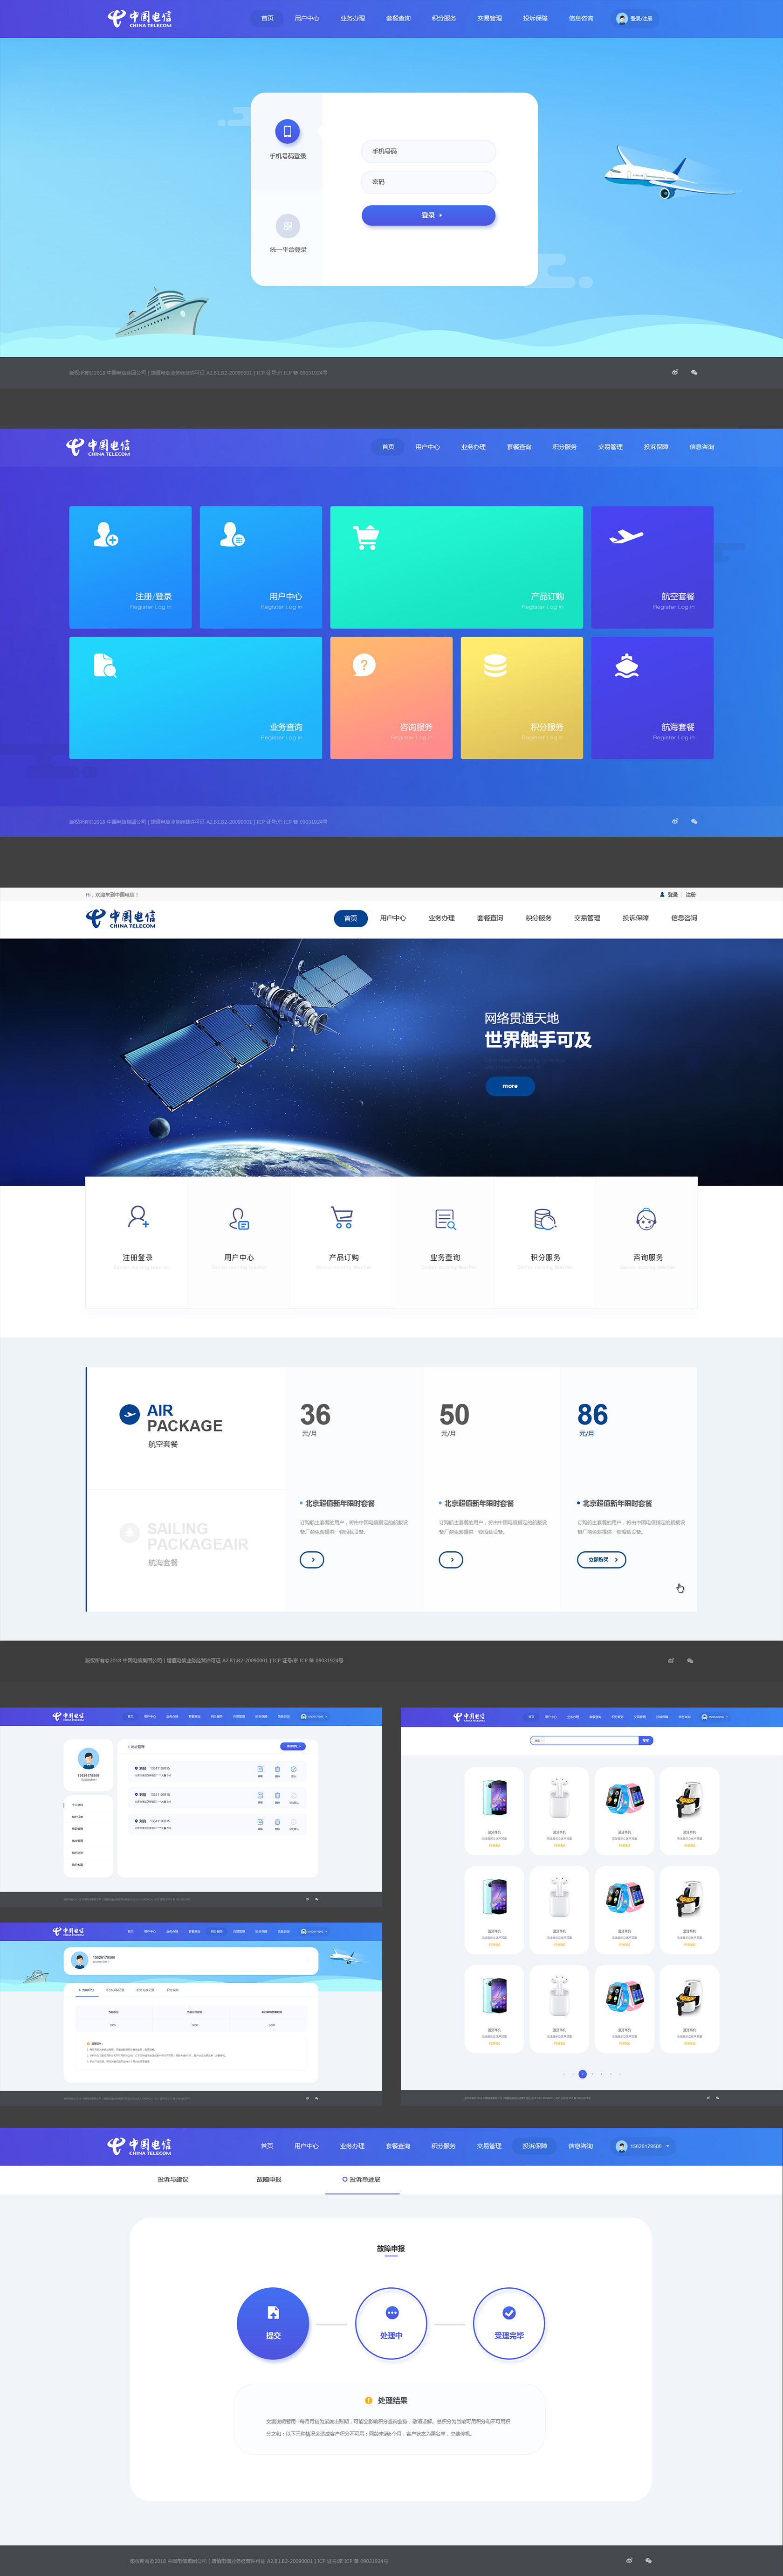Screen dimensions: 783x2576
Task: Click 登录 link at homepage top bar
Action: 672,895
